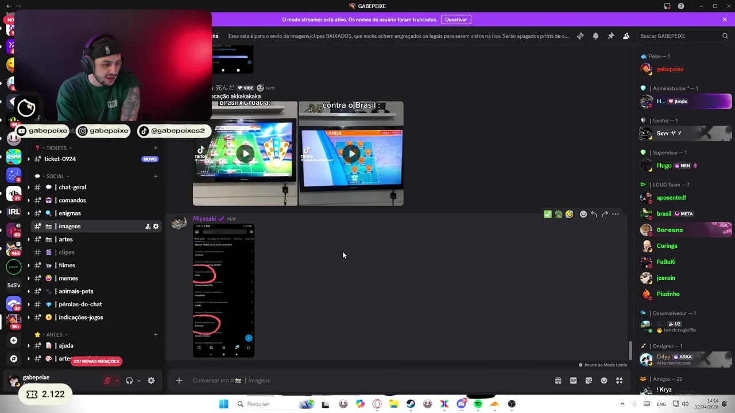Create channel in ARTES category

click(156, 334)
